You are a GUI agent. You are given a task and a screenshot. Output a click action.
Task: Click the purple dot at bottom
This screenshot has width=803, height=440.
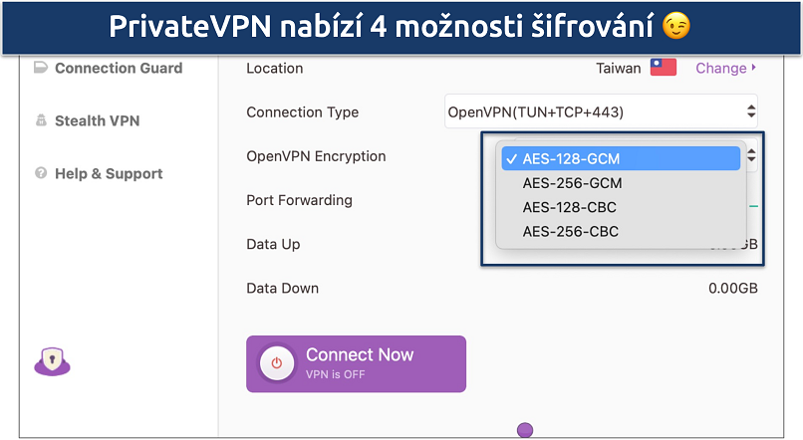coord(525,430)
